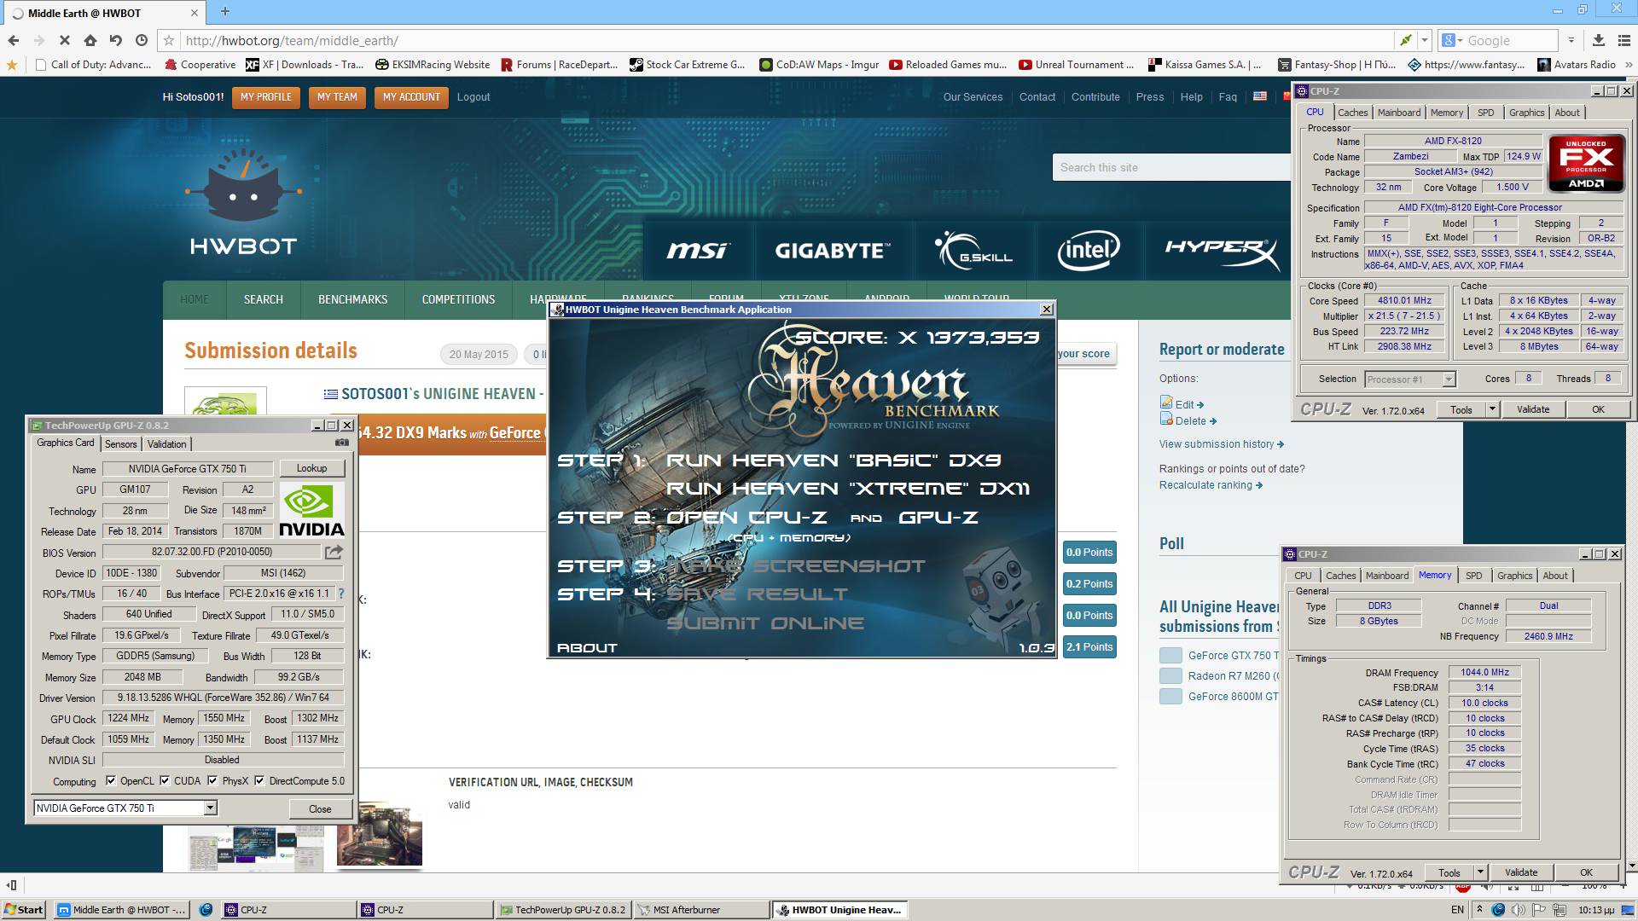This screenshot has height=921, width=1638.
Task: Toggle CUDA checkbox in GPU-Z
Action: pos(165,780)
